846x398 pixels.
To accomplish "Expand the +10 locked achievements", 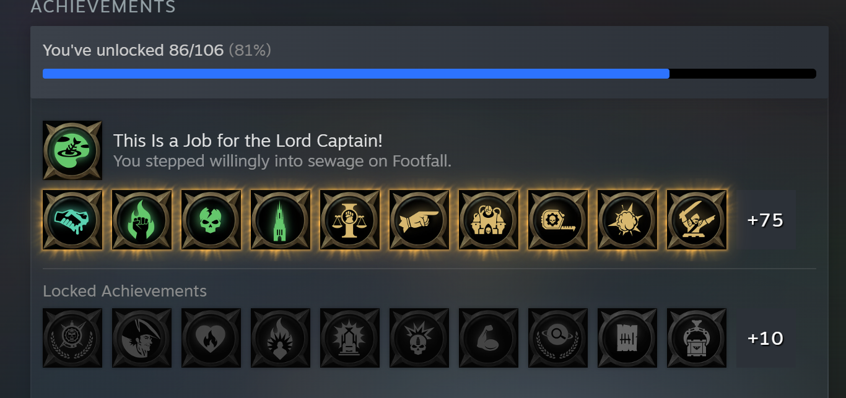I will (766, 339).
